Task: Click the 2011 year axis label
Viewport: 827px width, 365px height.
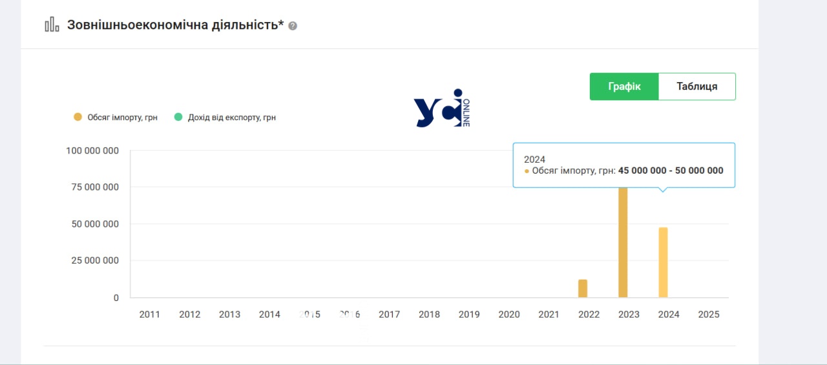Action: pos(150,315)
